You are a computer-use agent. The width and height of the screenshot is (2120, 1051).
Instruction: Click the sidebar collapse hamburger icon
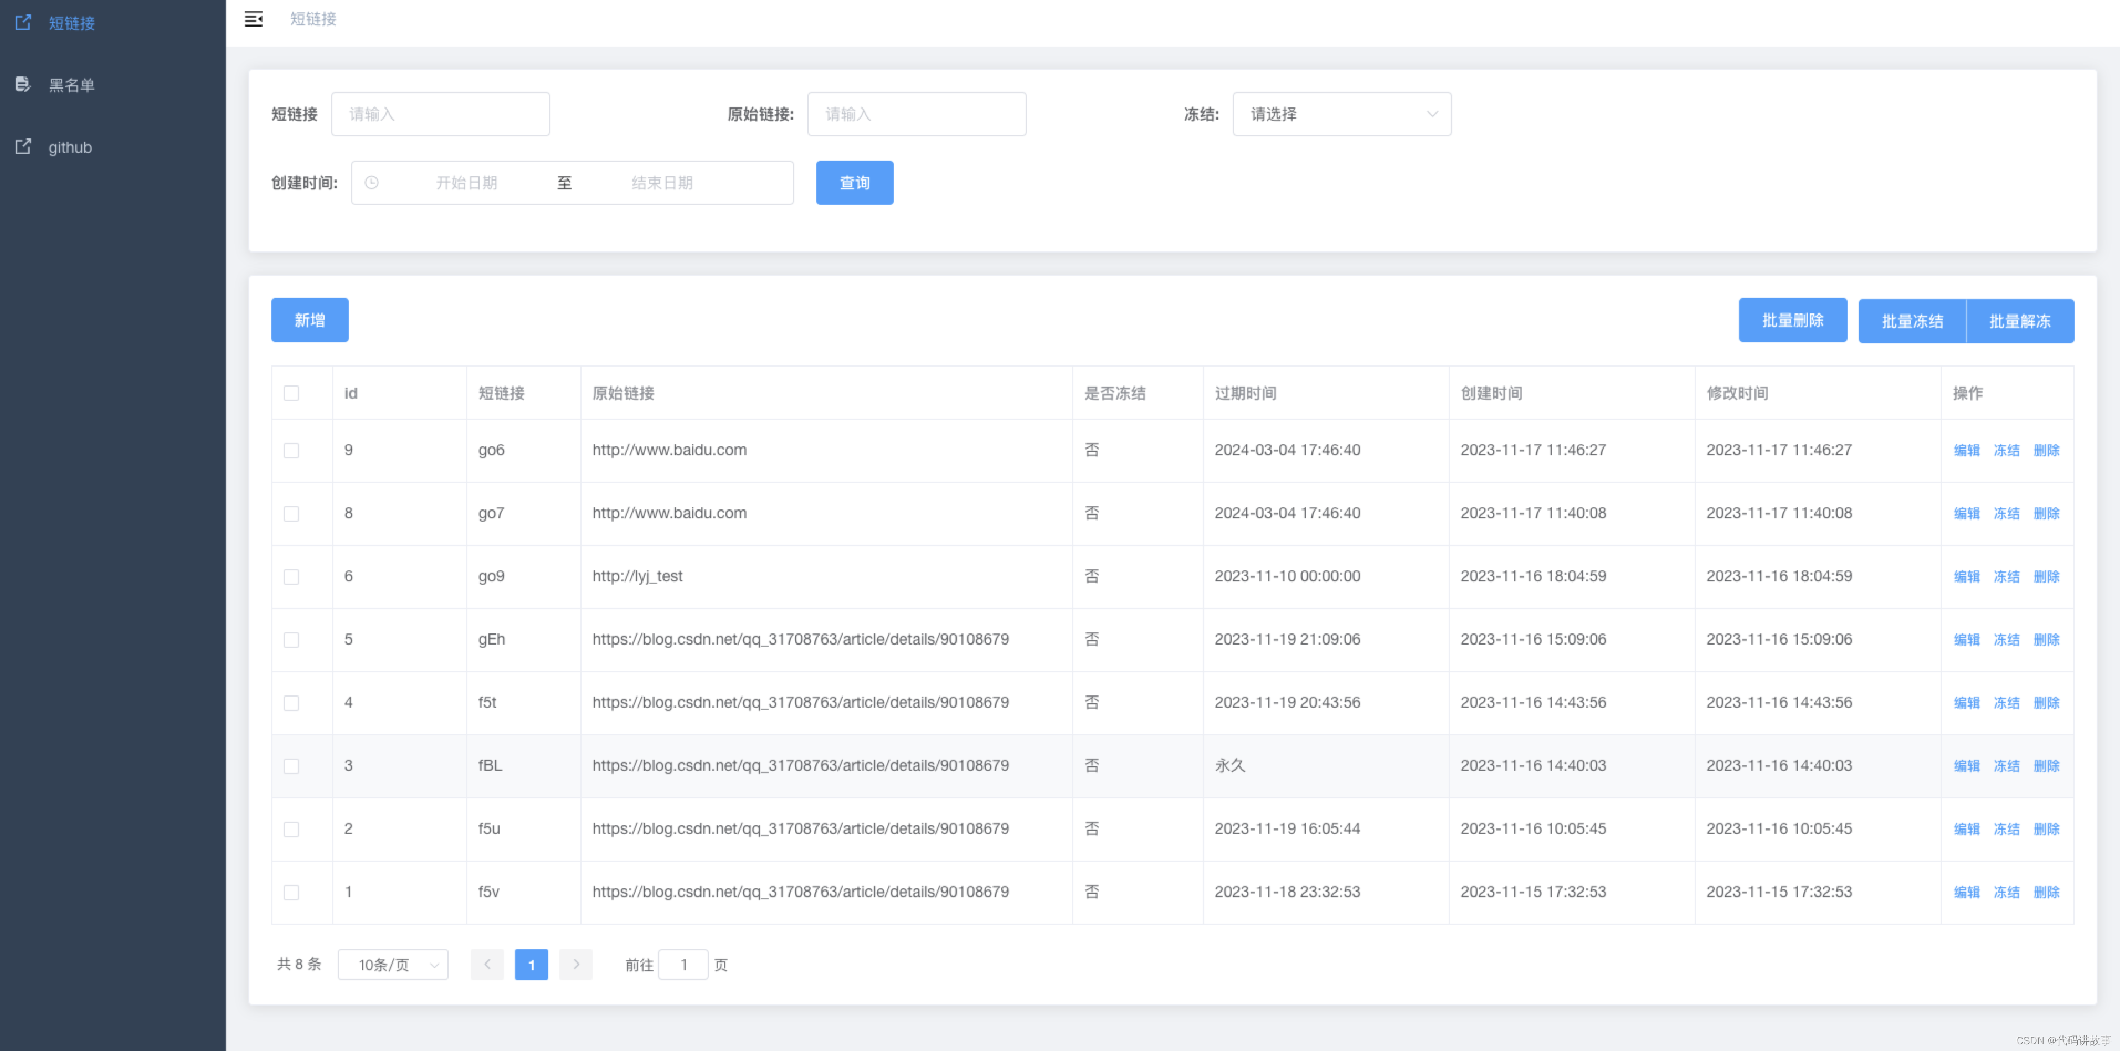click(254, 19)
